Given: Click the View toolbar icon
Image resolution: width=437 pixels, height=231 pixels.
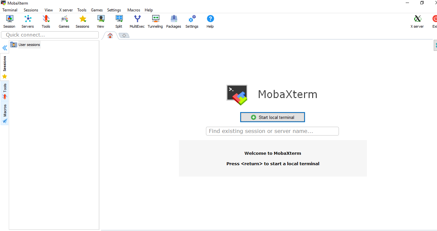Looking at the screenshot, I should pyautogui.click(x=101, y=22).
